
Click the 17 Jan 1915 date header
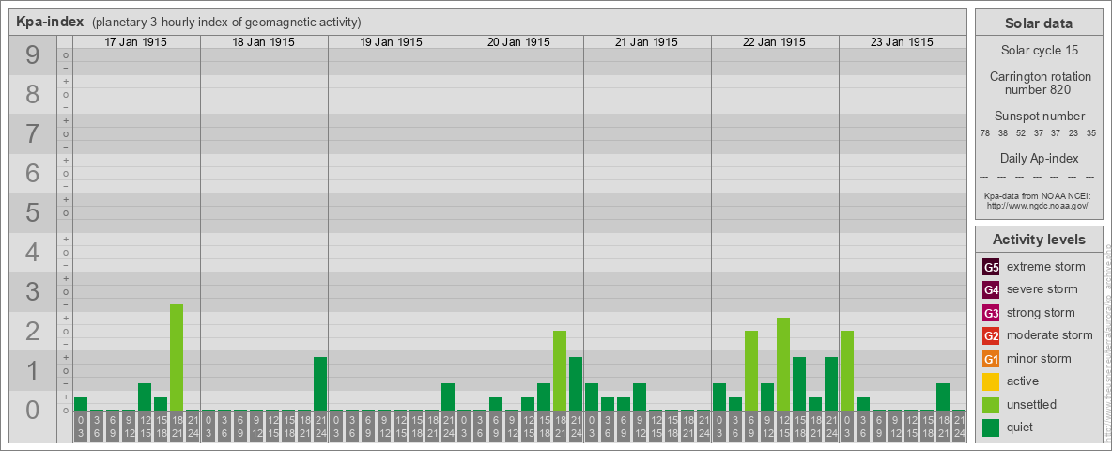(x=136, y=42)
